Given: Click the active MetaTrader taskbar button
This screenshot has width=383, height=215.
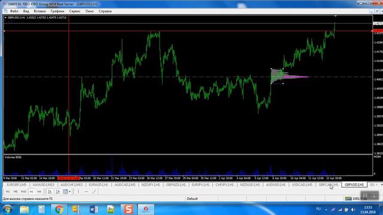Looking at the screenshot, I should (x=146, y=210).
